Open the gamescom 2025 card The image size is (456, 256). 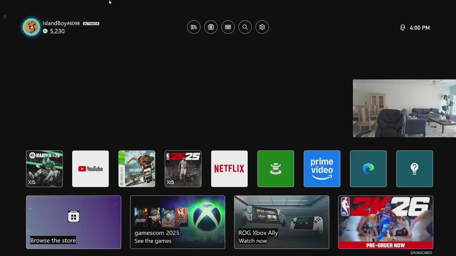[x=177, y=222]
